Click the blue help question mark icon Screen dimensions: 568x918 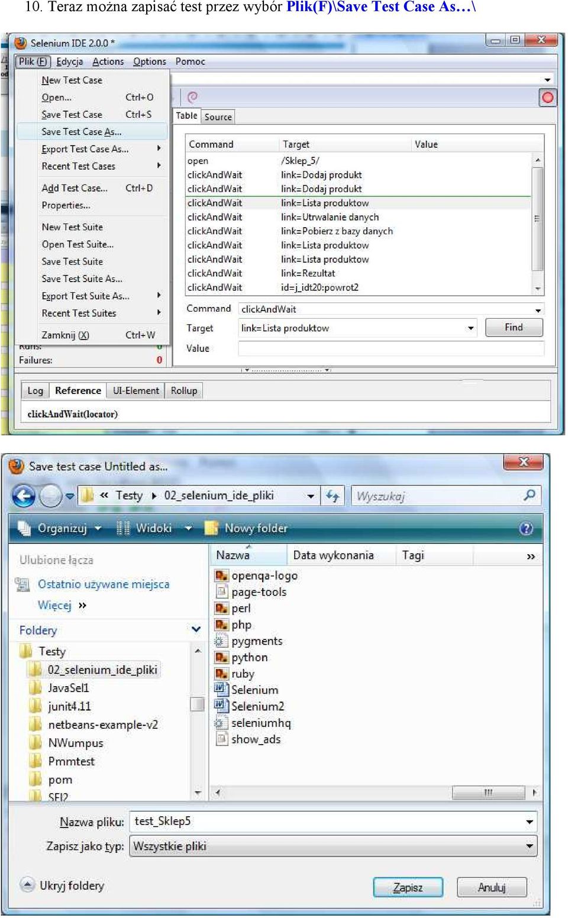click(x=526, y=528)
